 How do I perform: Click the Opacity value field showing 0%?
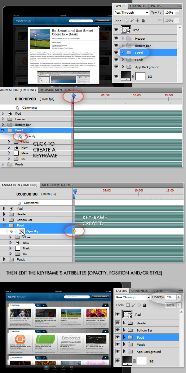click(170, 297)
